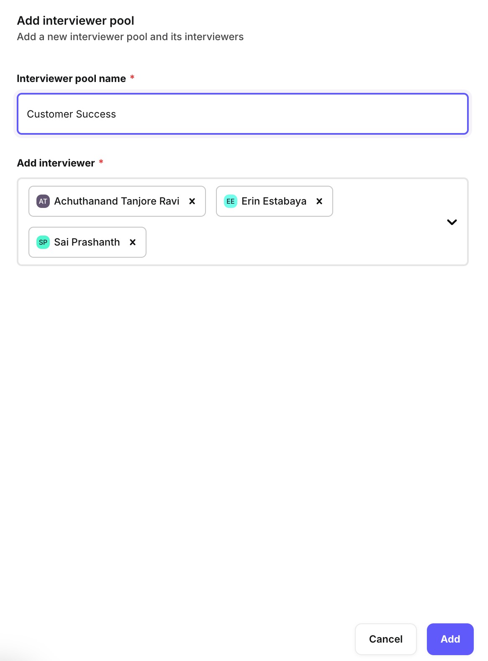Click the subtitle about adding a new pool
Viewport: 488px width, 661px height.
130,37
